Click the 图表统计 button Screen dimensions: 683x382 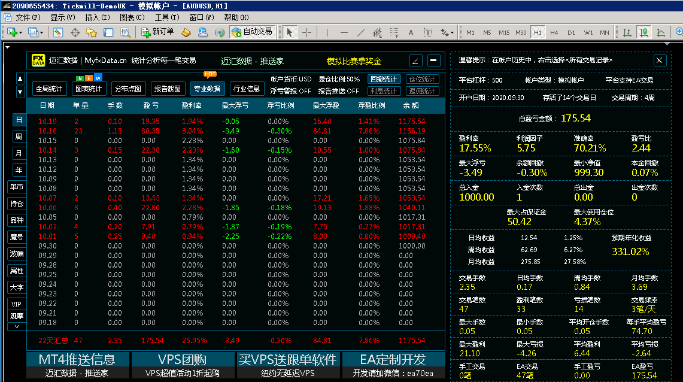point(89,89)
